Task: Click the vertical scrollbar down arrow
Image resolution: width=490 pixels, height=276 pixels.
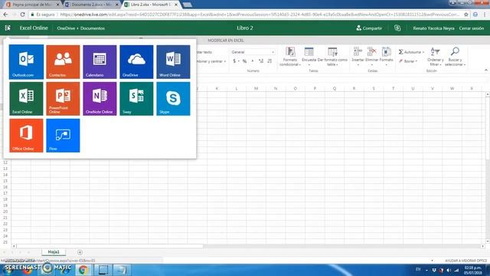Action: tap(487, 242)
